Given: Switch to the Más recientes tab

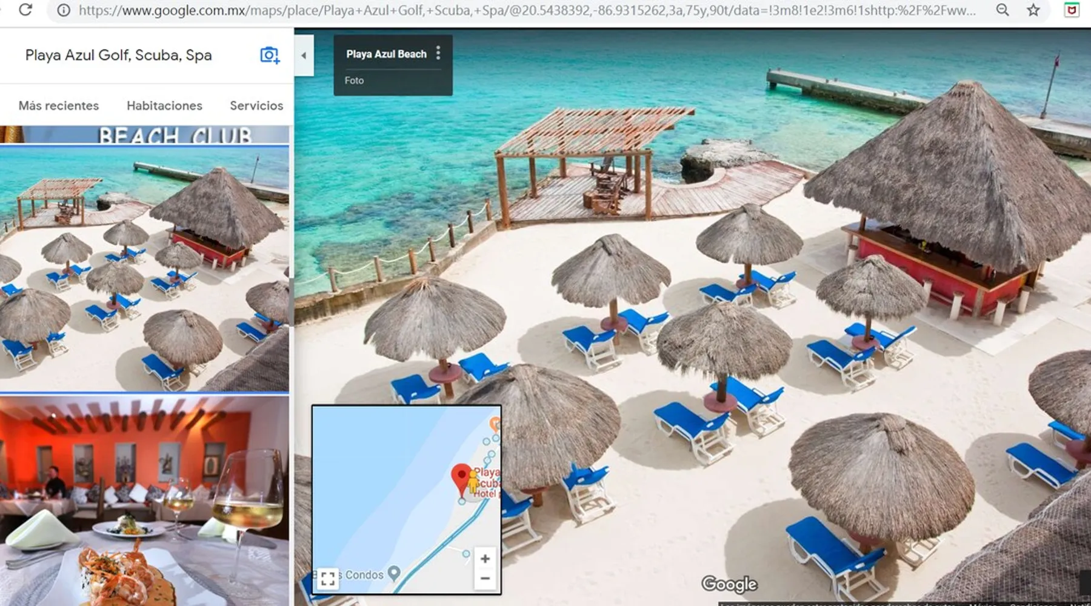Looking at the screenshot, I should tap(59, 105).
